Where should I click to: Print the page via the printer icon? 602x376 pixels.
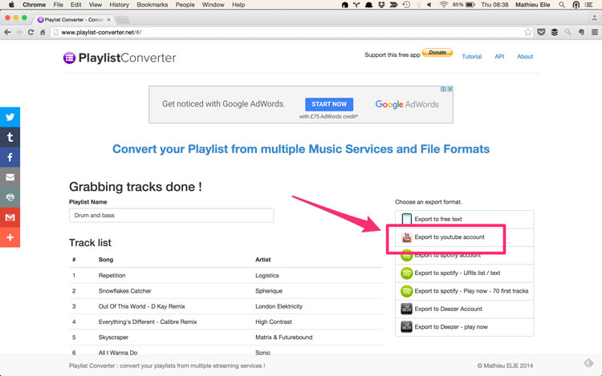[10, 197]
